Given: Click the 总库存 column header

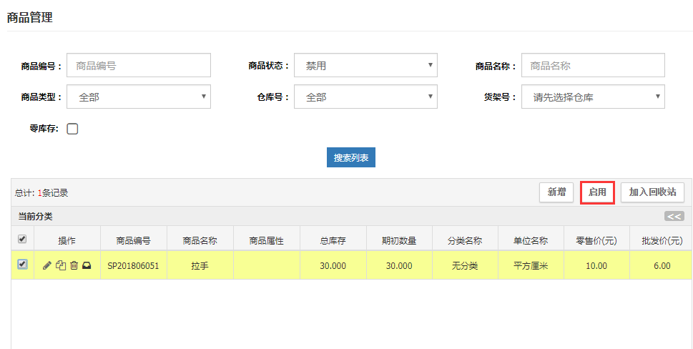Looking at the screenshot, I should pos(333,241).
